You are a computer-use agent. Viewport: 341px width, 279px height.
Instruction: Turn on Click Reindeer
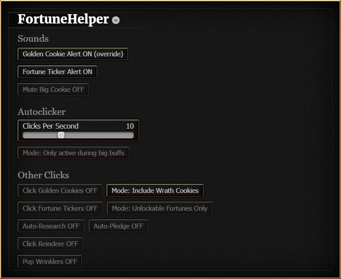tap(50, 244)
